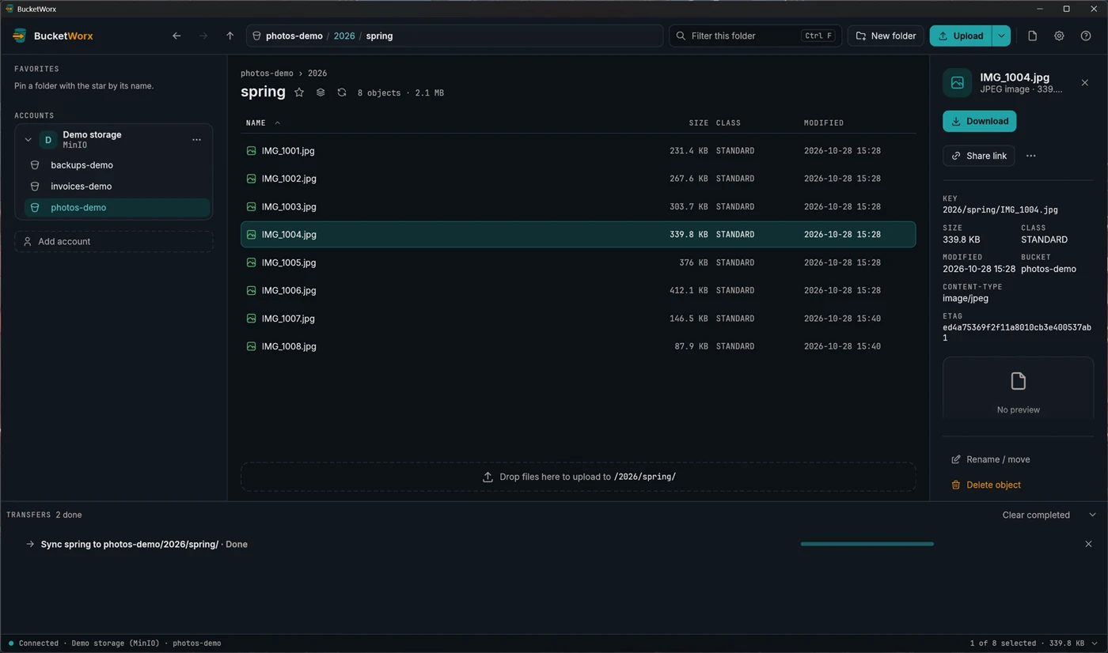Click the image icon of IMG_1001.jpg
The image size is (1108, 653).
point(251,150)
